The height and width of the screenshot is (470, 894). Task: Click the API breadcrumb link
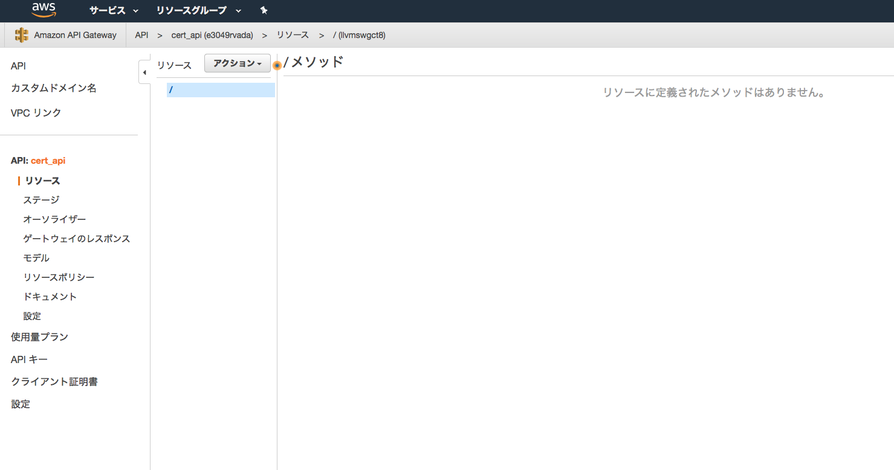(141, 35)
